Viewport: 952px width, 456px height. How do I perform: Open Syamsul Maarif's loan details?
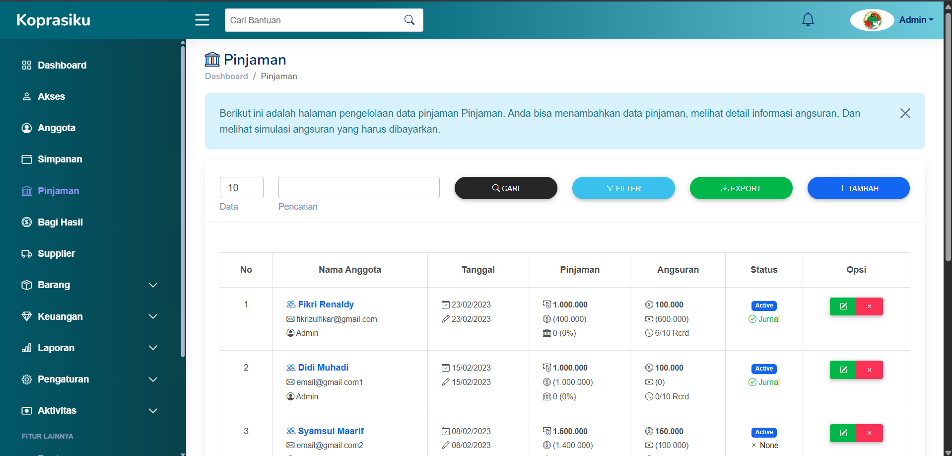pyautogui.click(x=331, y=431)
